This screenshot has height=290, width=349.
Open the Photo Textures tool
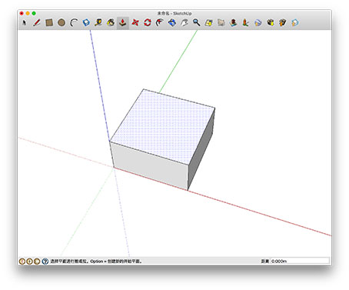coord(245,22)
